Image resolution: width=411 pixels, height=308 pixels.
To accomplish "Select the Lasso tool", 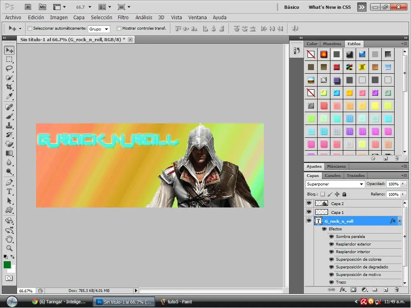I will click(x=10, y=68).
